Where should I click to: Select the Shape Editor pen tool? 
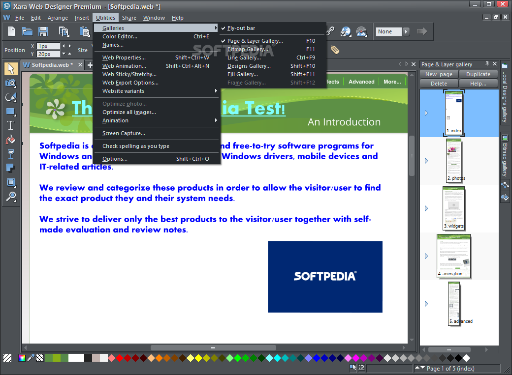(11, 97)
